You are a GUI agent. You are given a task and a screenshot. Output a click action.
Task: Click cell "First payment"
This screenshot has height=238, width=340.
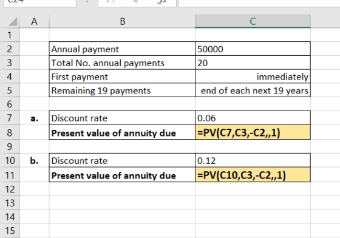pyautogui.click(x=122, y=76)
